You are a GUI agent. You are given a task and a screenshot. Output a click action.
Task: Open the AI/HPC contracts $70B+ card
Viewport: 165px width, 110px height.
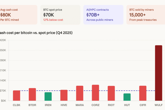coord(103,15)
